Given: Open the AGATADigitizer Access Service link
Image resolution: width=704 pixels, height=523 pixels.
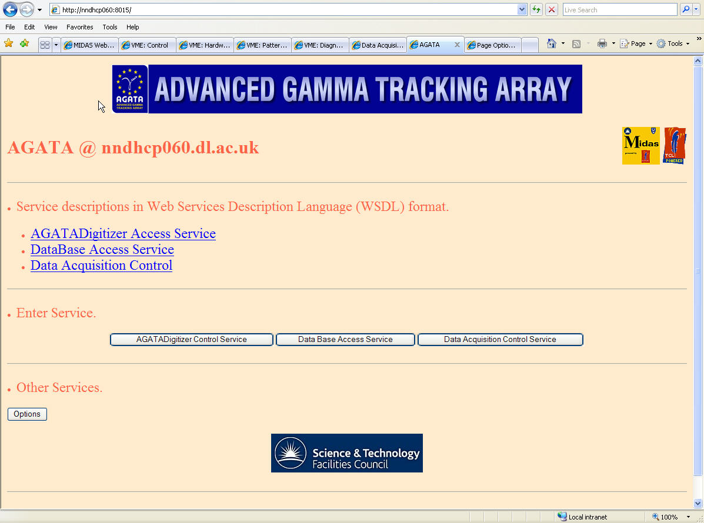Looking at the screenshot, I should (123, 233).
